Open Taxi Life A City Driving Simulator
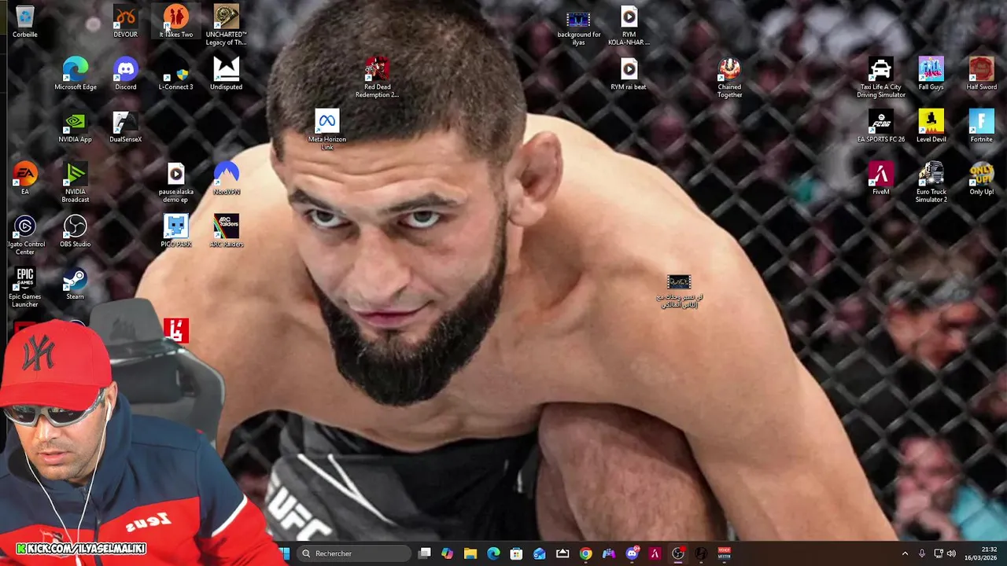The width and height of the screenshot is (1007, 566). (x=880, y=77)
